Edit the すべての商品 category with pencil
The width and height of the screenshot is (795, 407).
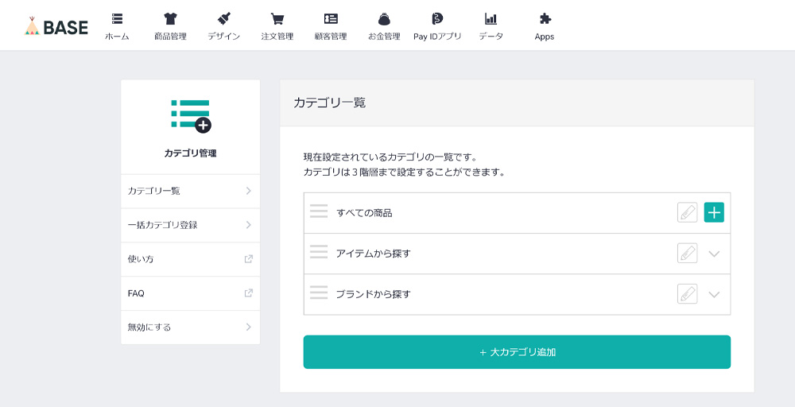pyautogui.click(x=687, y=212)
